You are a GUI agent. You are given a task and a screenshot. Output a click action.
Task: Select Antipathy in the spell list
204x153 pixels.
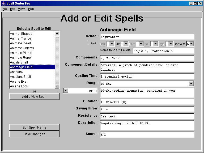click(x=32, y=72)
